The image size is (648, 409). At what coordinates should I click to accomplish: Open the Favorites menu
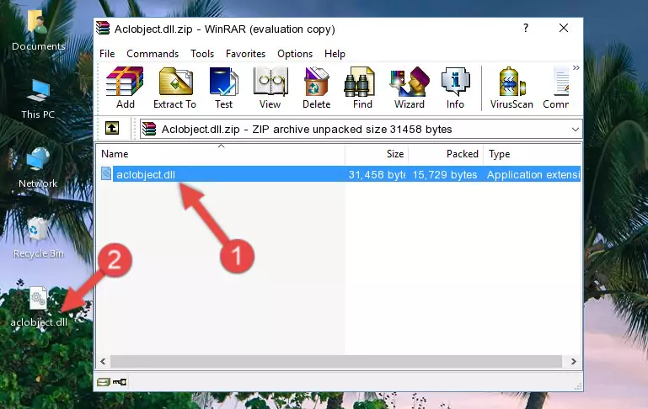click(x=245, y=54)
